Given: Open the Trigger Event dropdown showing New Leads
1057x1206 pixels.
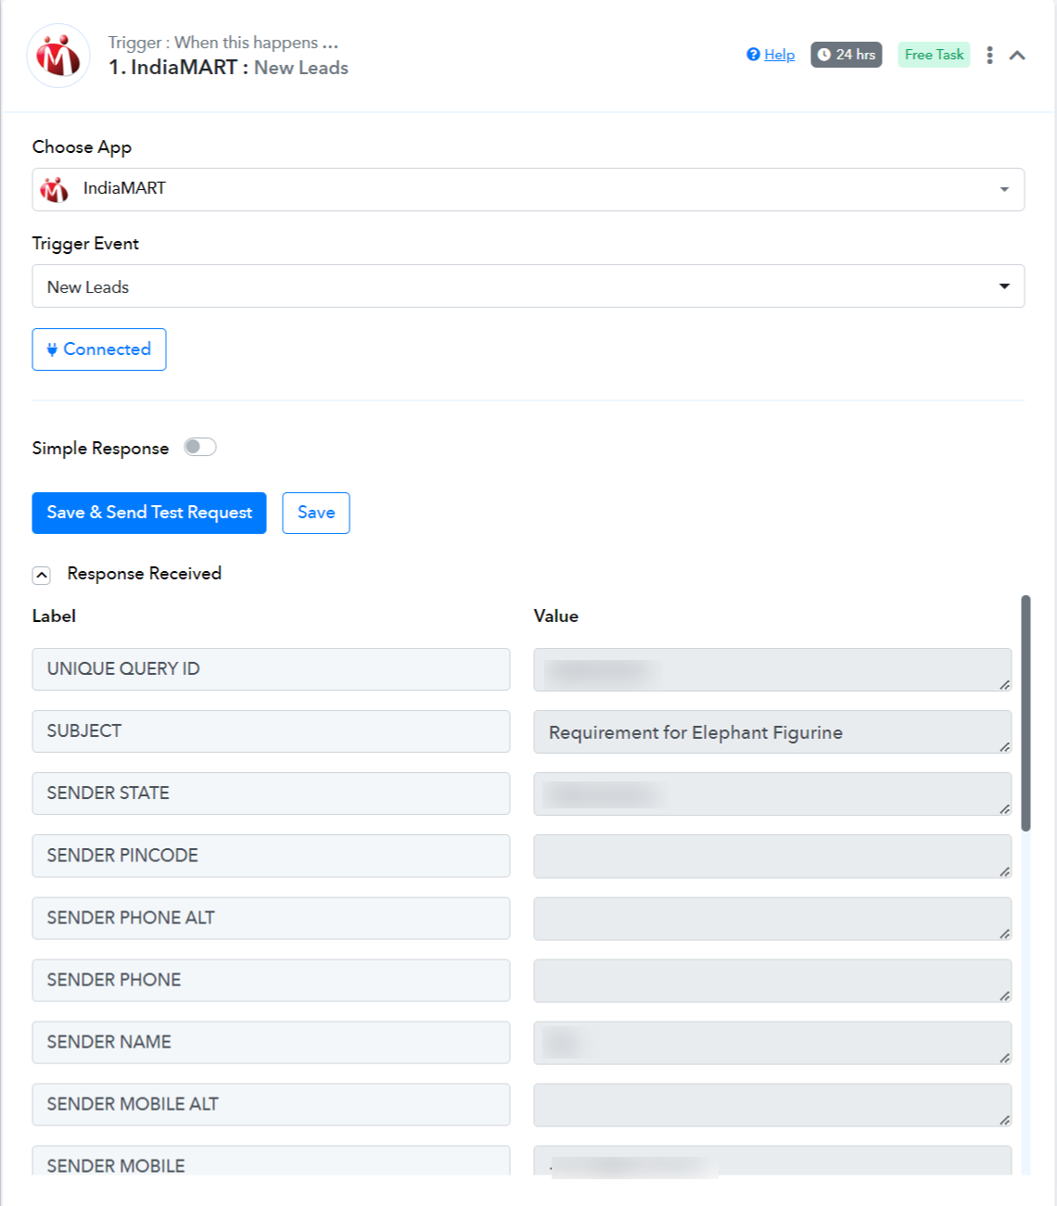Looking at the screenshot, I should click(x=528, y=286).
